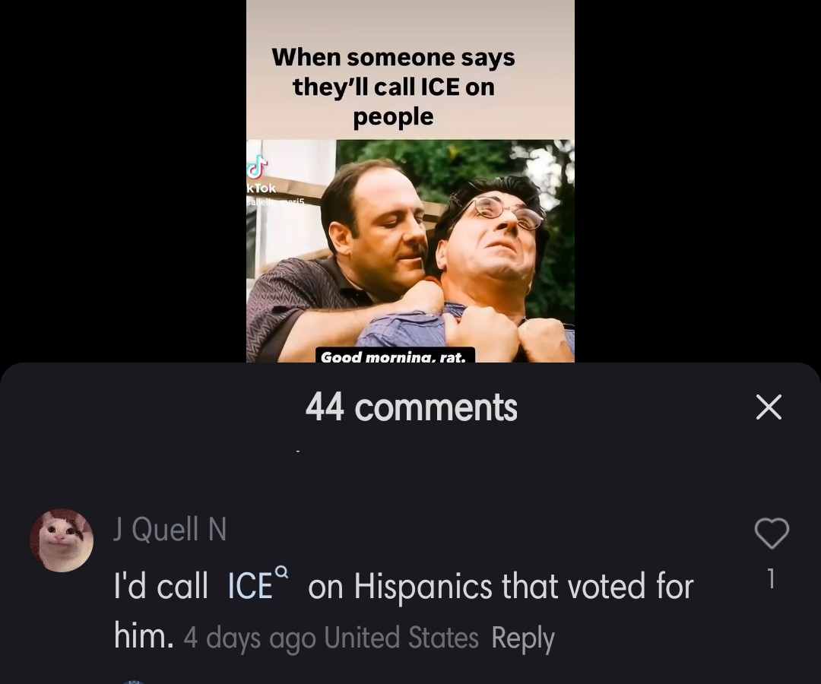Tap the 'Good morning, rat.' caption
Screen dimensions: 821x684
(395, 356)
